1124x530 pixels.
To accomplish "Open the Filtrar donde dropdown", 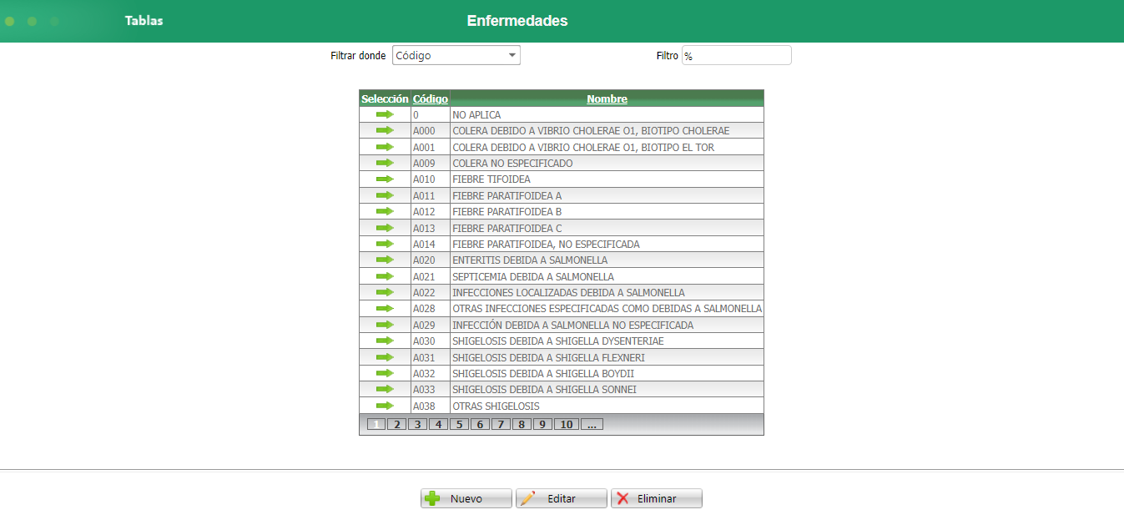I will pyautogui.click(x=456, y=54).
